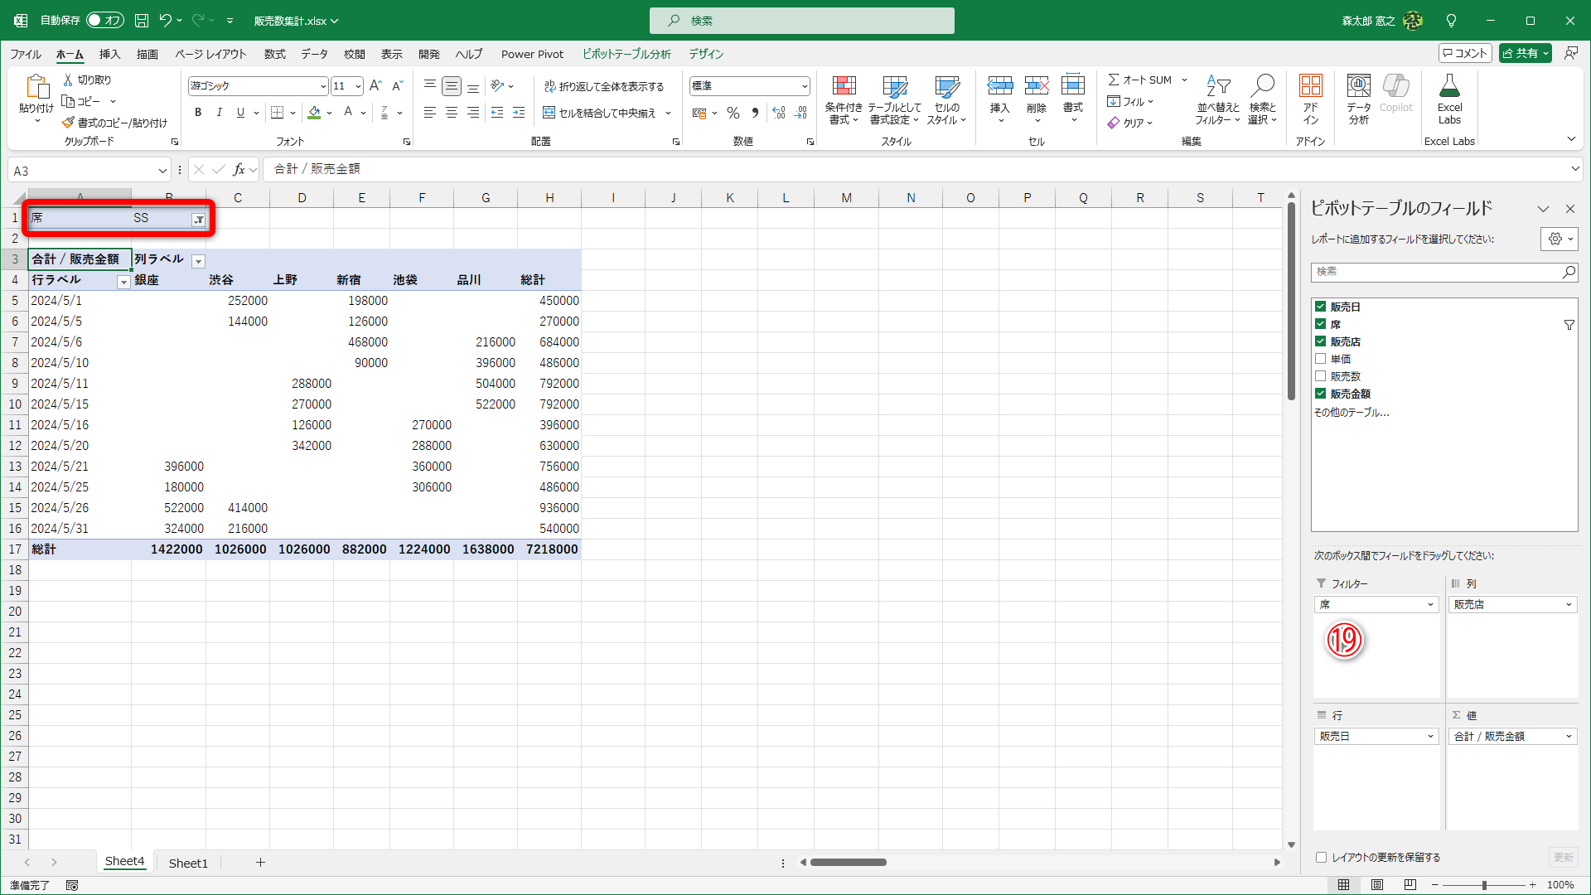Open the 席 filter dropdown in cell B1
The width and height of the screenshot is (1591, 895).
[x=199, y=220]
